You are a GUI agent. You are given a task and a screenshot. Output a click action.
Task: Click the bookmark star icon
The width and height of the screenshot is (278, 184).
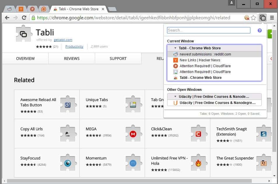pyautogui.click(x=253, y=18)
